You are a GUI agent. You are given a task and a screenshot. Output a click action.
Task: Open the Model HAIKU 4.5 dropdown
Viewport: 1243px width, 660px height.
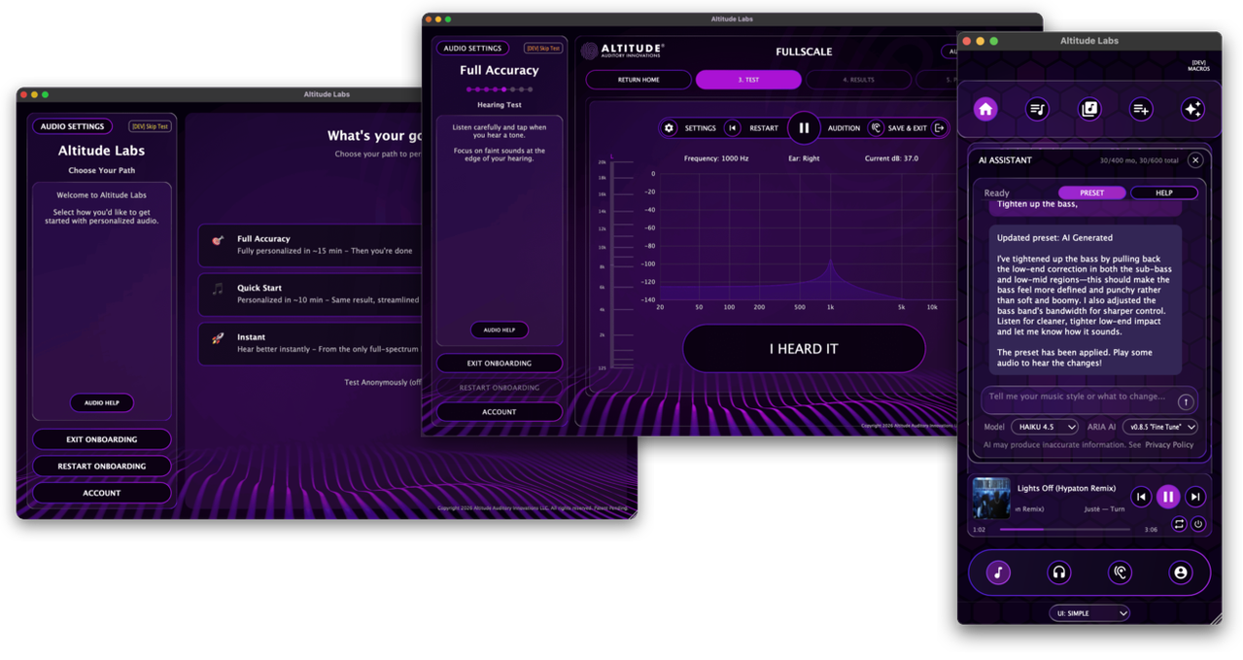1045,427
